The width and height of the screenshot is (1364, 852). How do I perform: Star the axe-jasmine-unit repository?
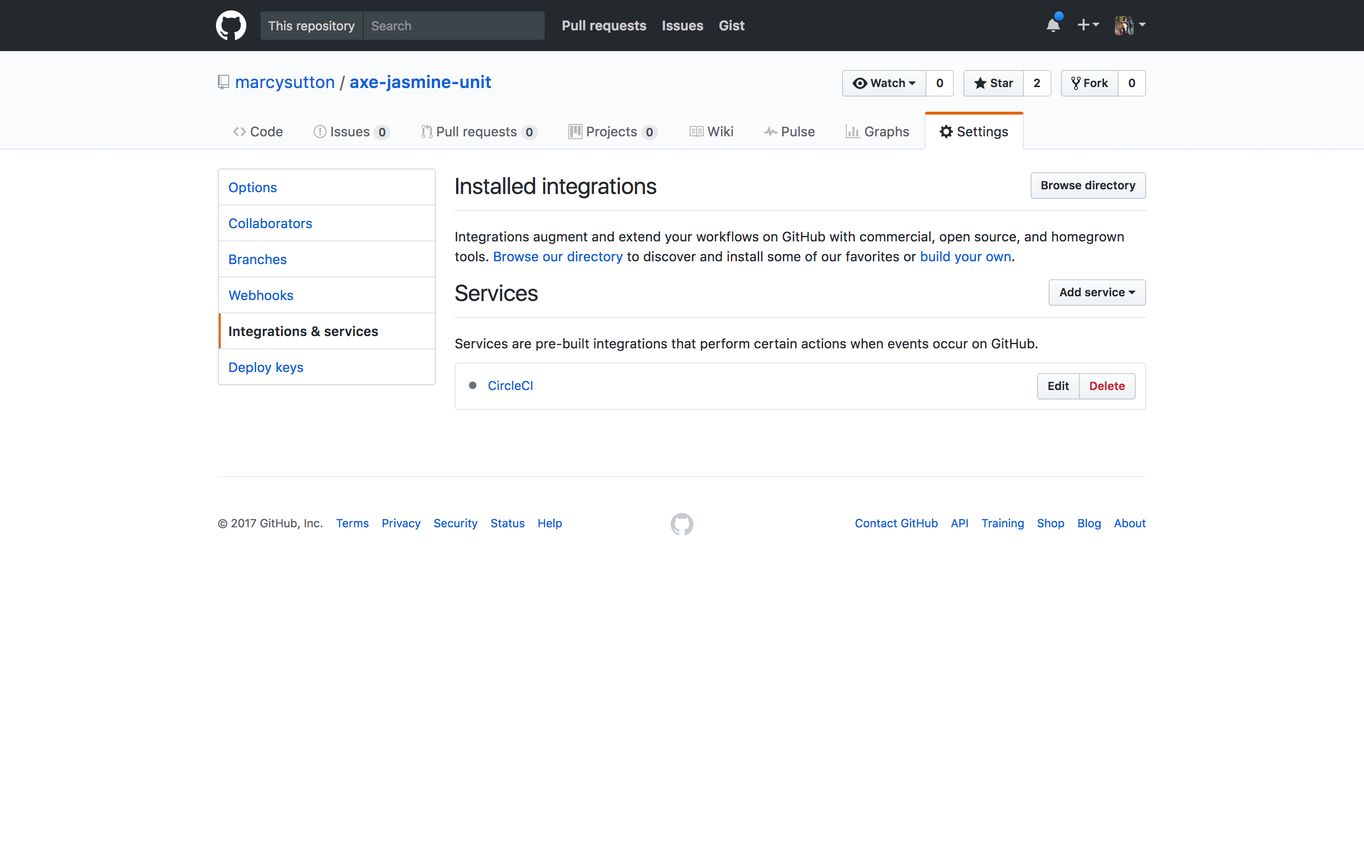tap(993, 83)
